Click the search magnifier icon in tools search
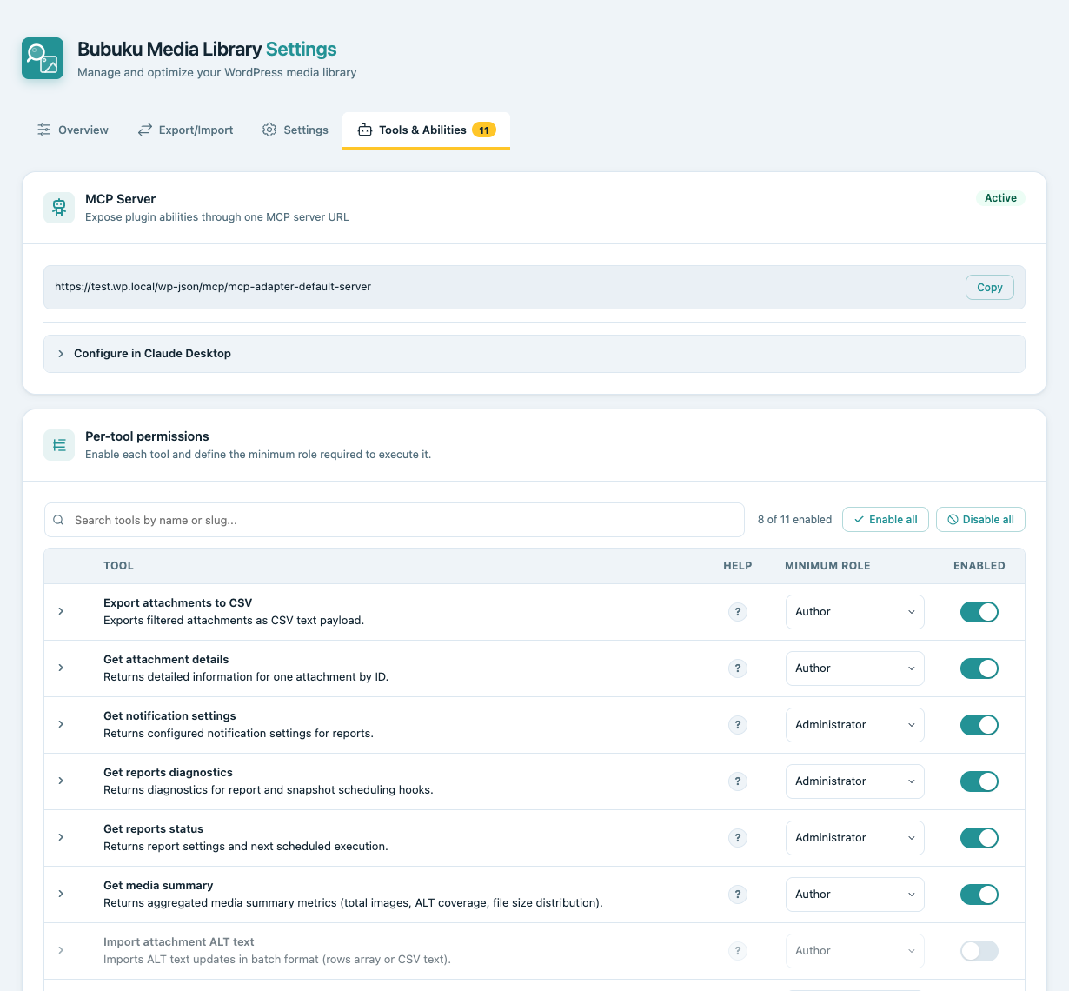The height and width of the screenshot is (991, 1069). [x=59, y=520]
